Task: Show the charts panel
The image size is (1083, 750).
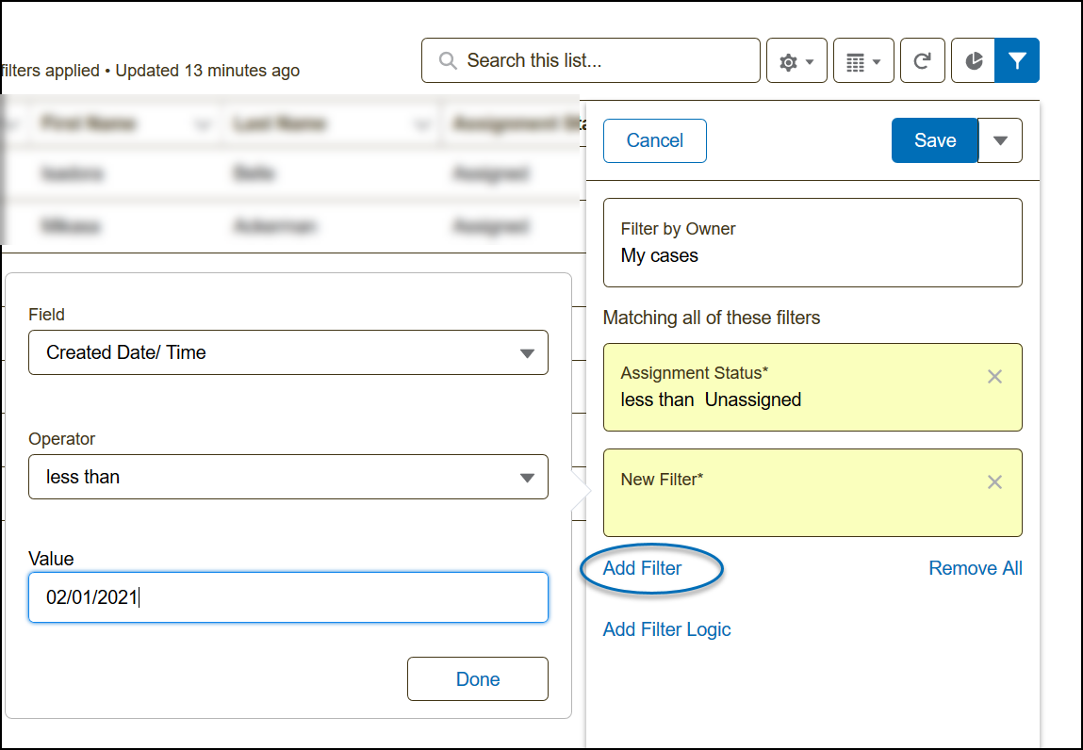Action: click(x=974, y=61)
